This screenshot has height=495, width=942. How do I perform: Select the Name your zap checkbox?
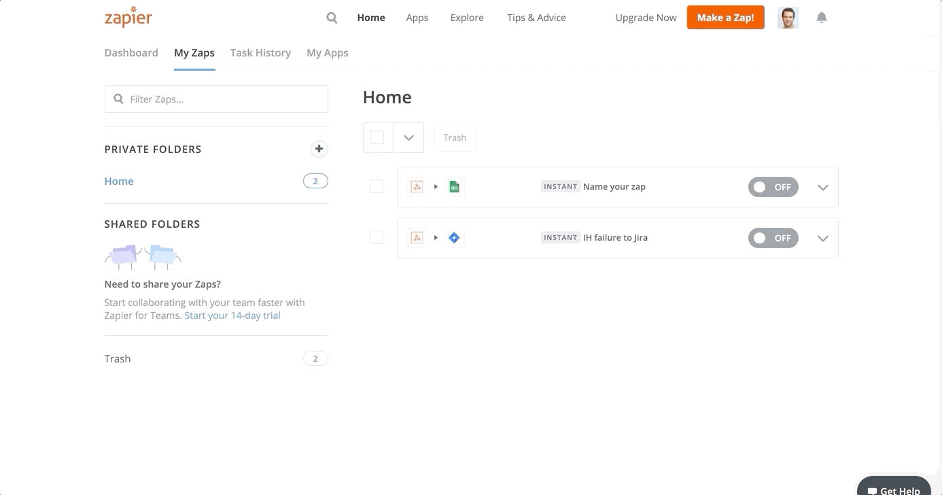pos(377,186)
